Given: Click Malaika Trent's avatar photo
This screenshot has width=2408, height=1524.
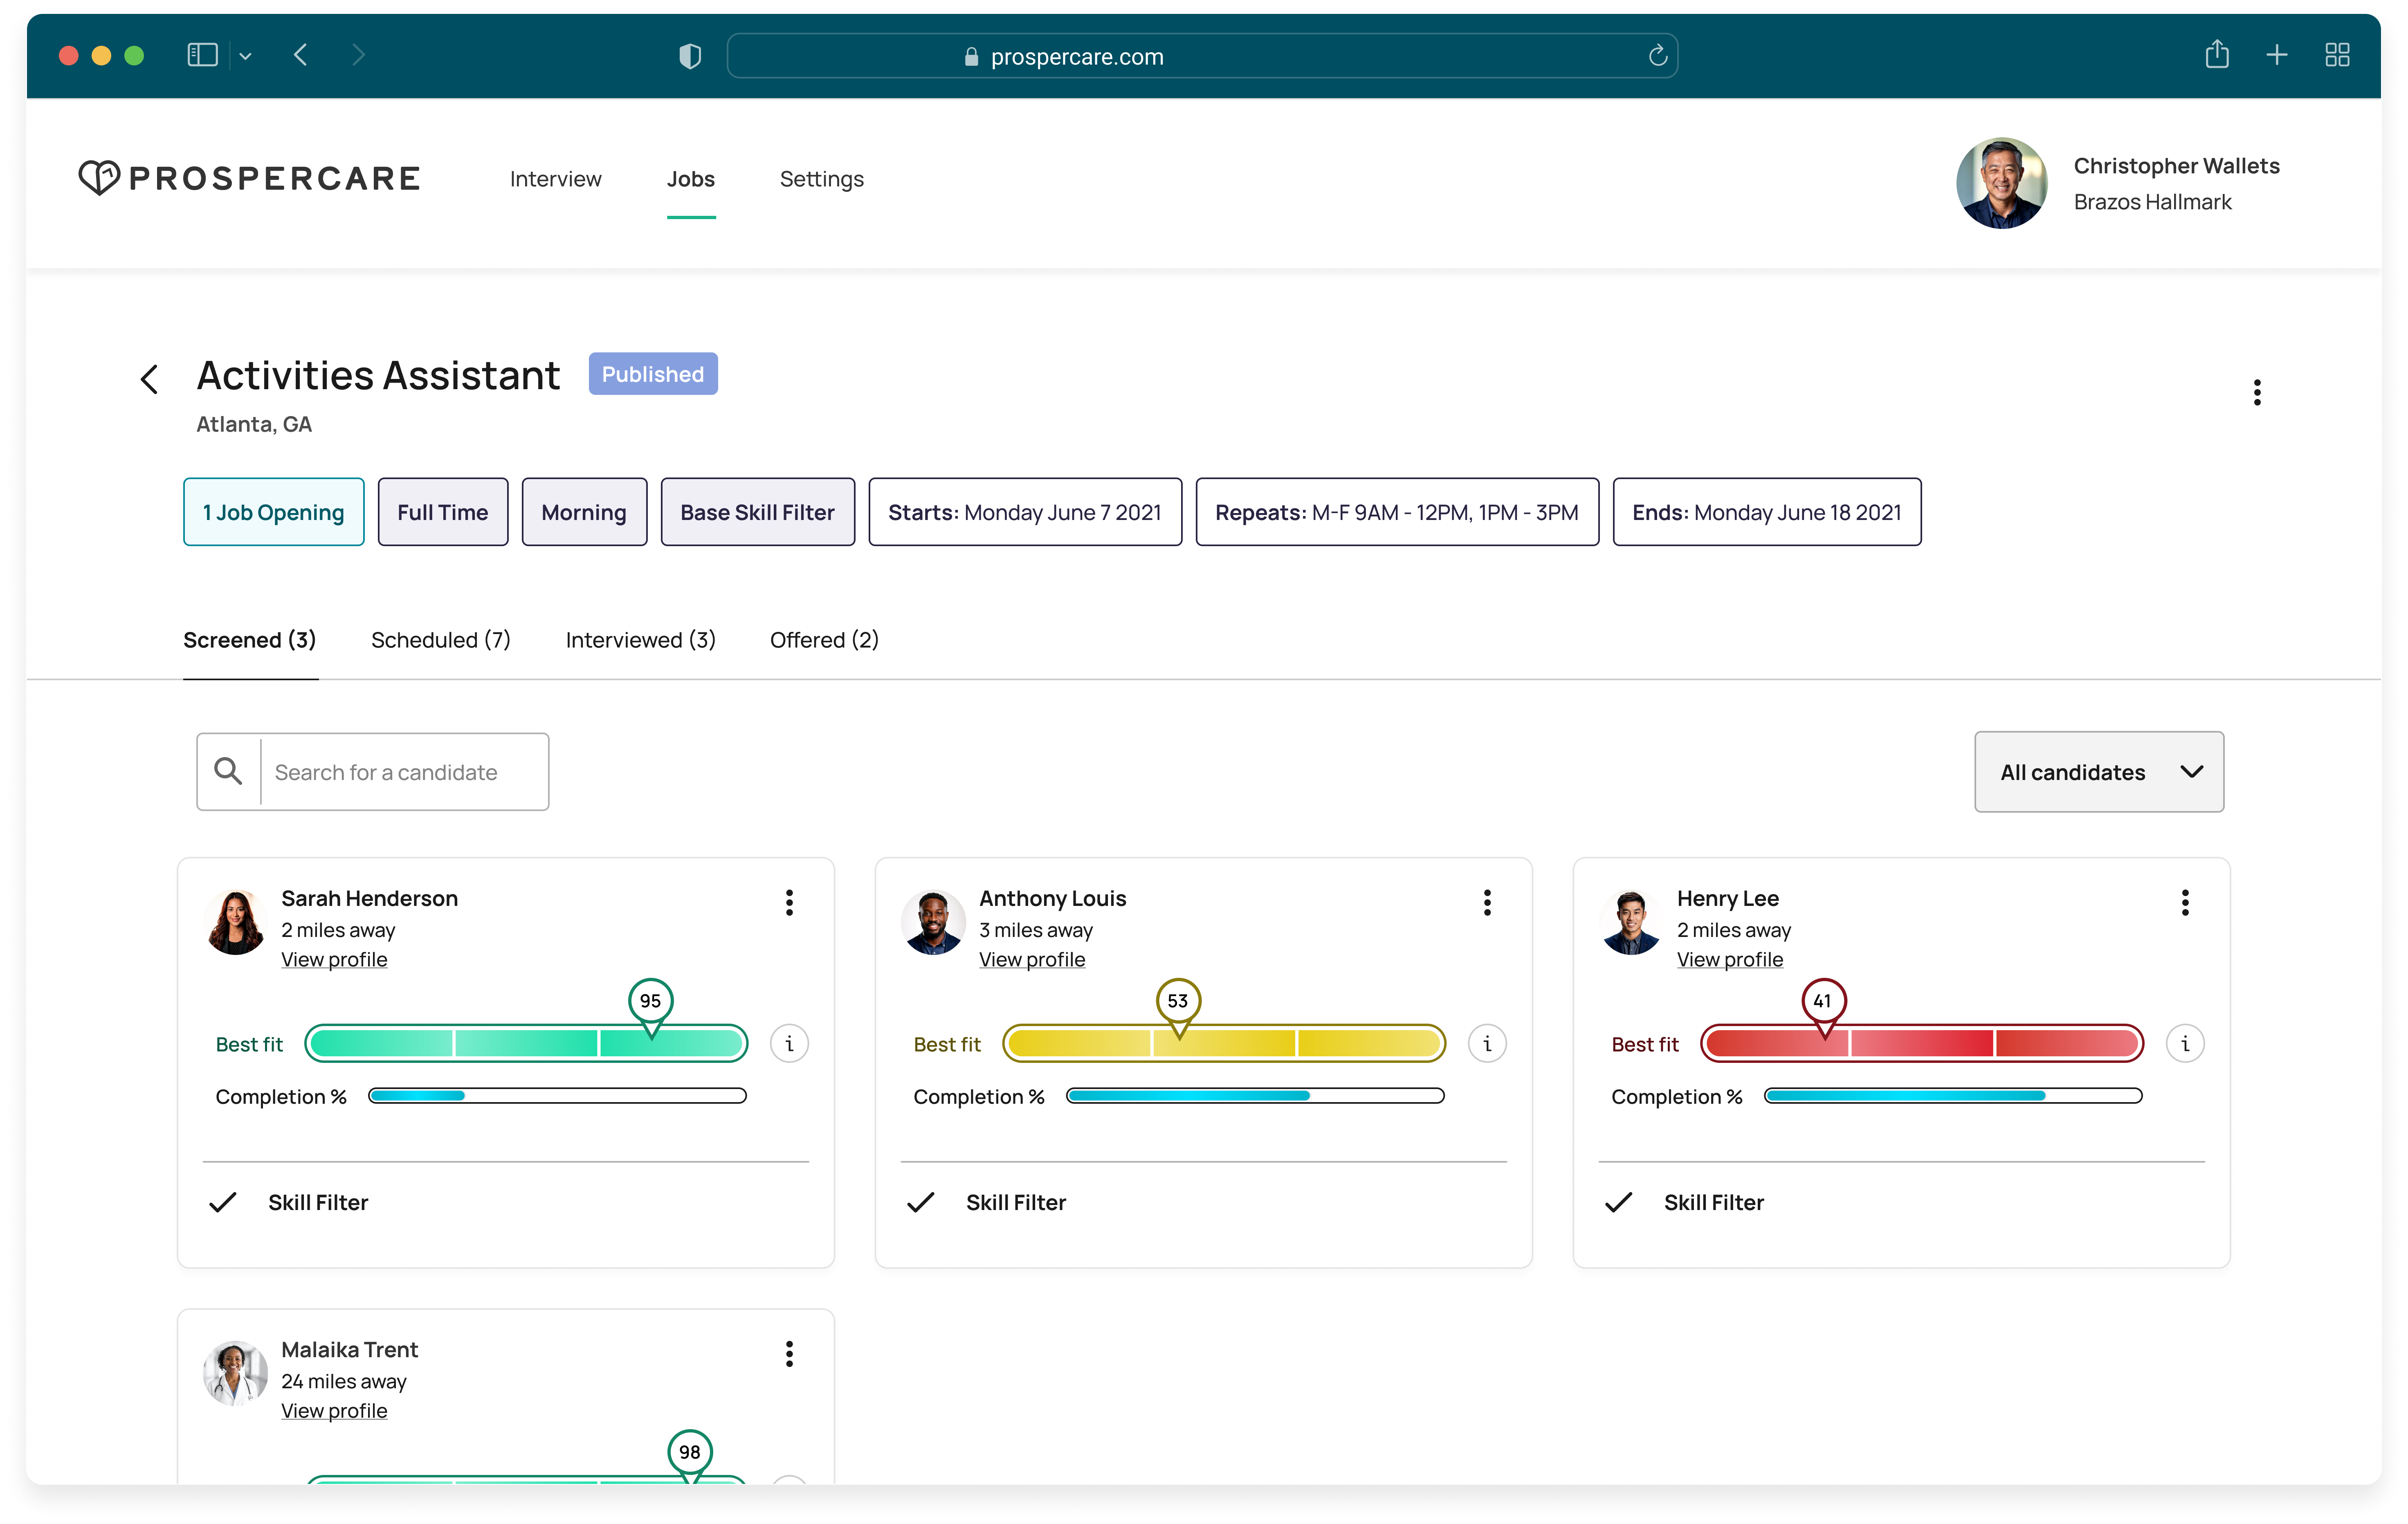Looking at the screenshot, I should [x=235, y=1373].
